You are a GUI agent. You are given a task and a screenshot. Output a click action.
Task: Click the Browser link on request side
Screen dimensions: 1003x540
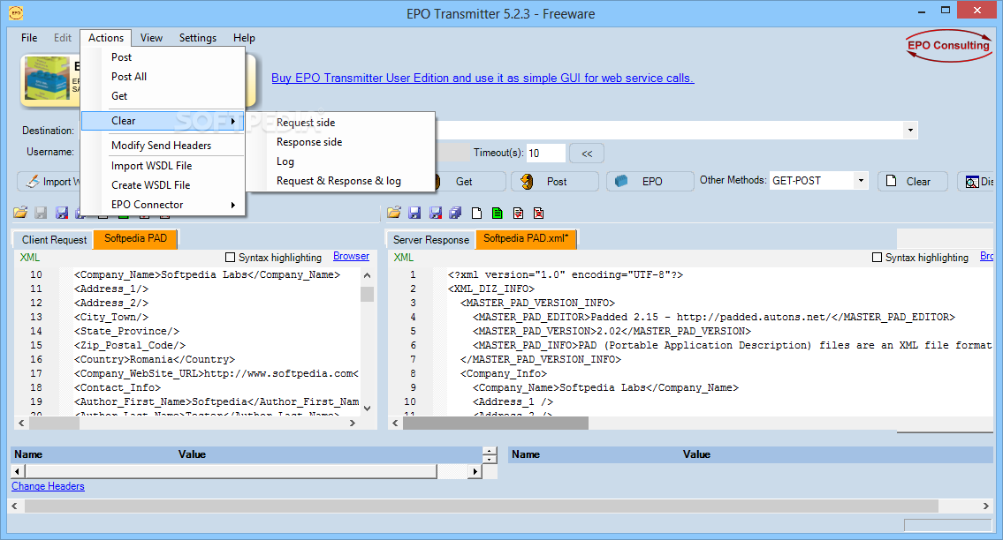tap(351, 256)
